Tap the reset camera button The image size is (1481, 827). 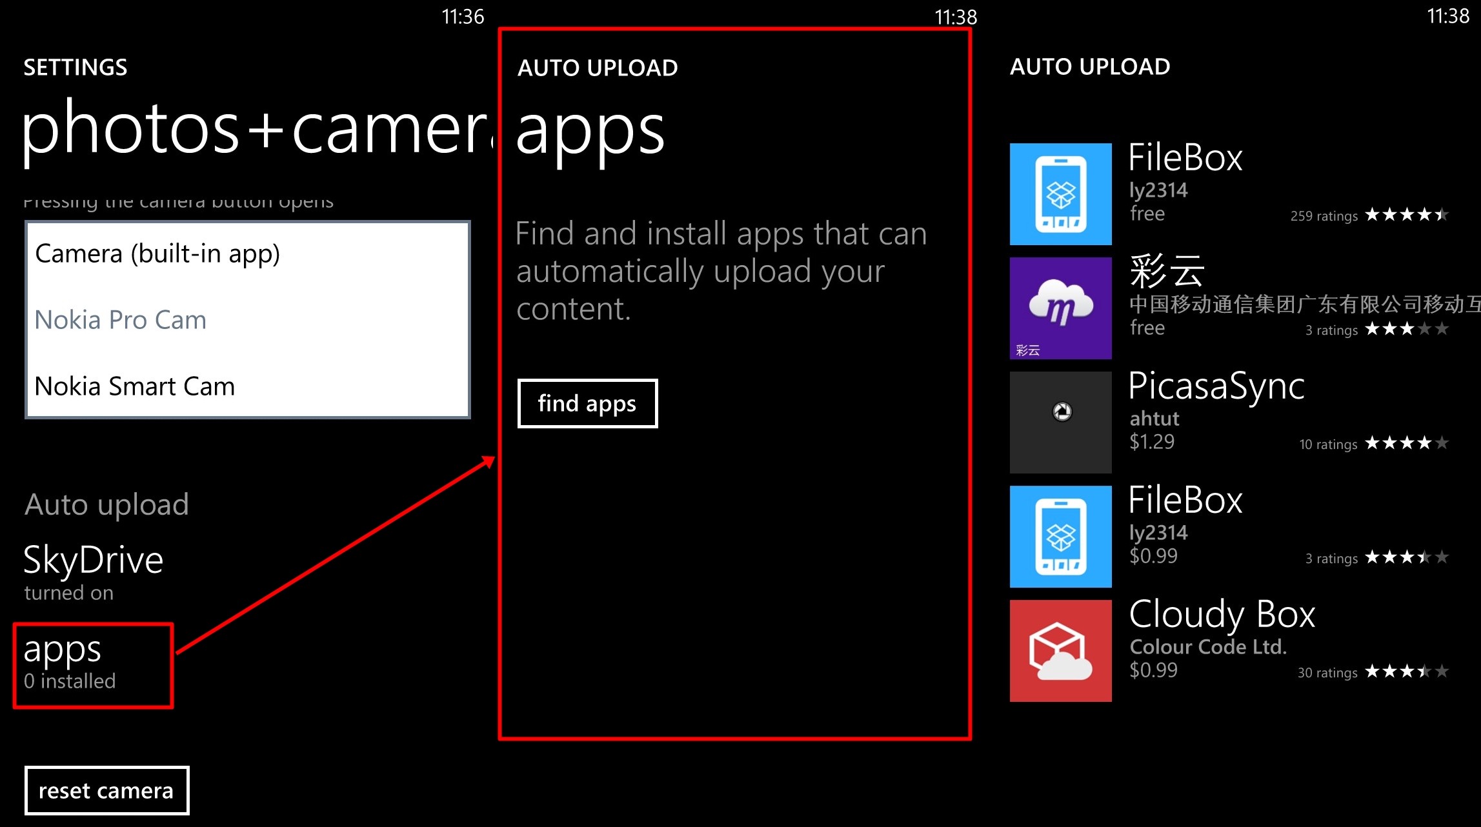pyautogui.click(x=106, y=790)
